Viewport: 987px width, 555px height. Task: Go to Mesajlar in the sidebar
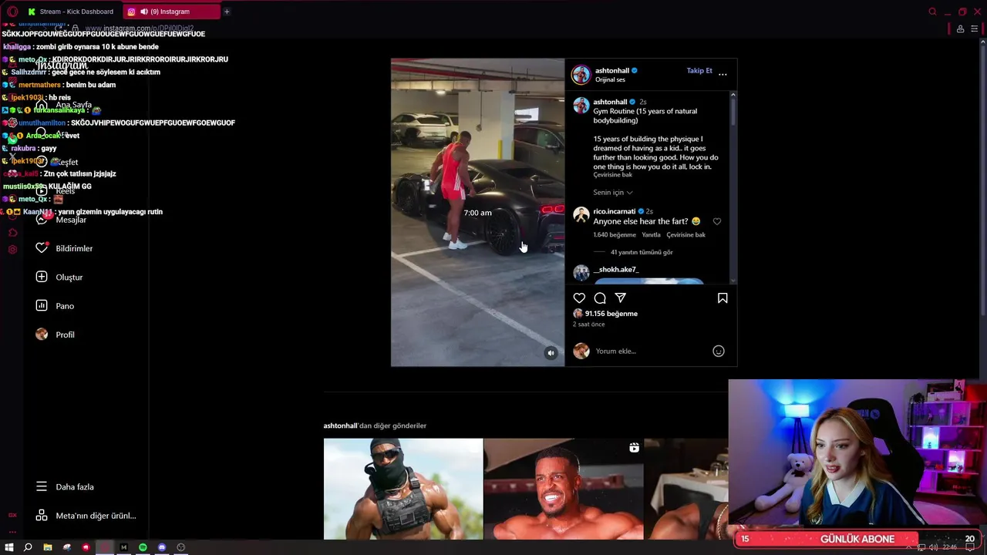pyautogui.click(x=71, y=220)
